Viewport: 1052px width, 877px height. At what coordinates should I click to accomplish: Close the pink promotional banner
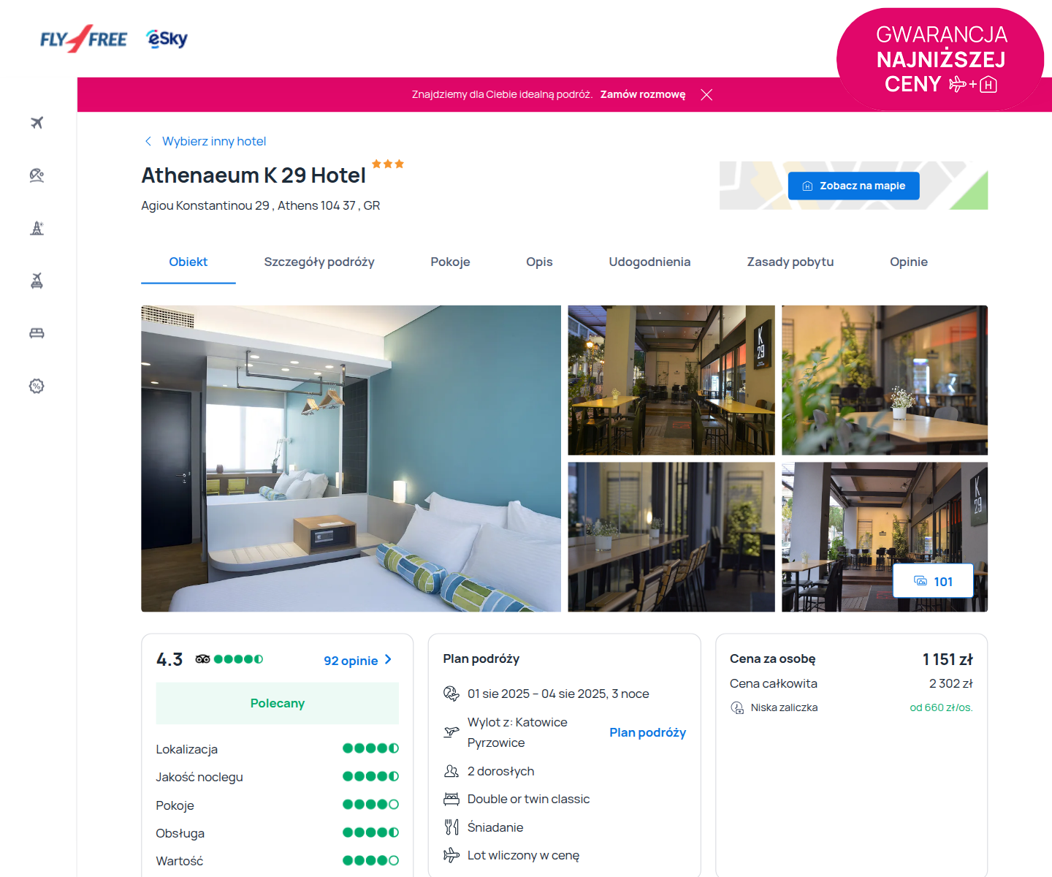pyautogui.click(x=706, y=95)
